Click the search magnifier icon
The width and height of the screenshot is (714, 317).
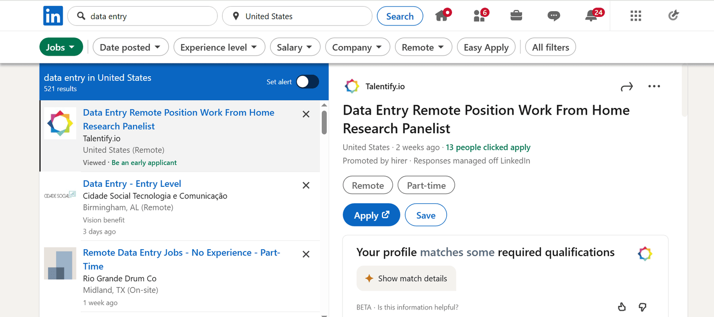click(81, 16)
